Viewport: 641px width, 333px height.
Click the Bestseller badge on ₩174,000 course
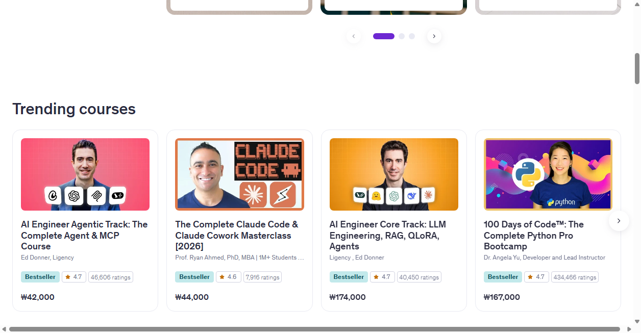click(349, 277)
